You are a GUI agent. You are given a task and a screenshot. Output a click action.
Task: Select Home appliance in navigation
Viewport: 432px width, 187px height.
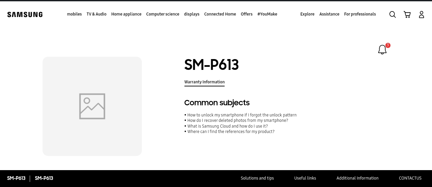(126, 14)
